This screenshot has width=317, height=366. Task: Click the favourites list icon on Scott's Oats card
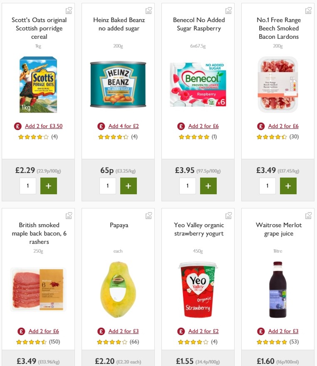coord(69,10)
